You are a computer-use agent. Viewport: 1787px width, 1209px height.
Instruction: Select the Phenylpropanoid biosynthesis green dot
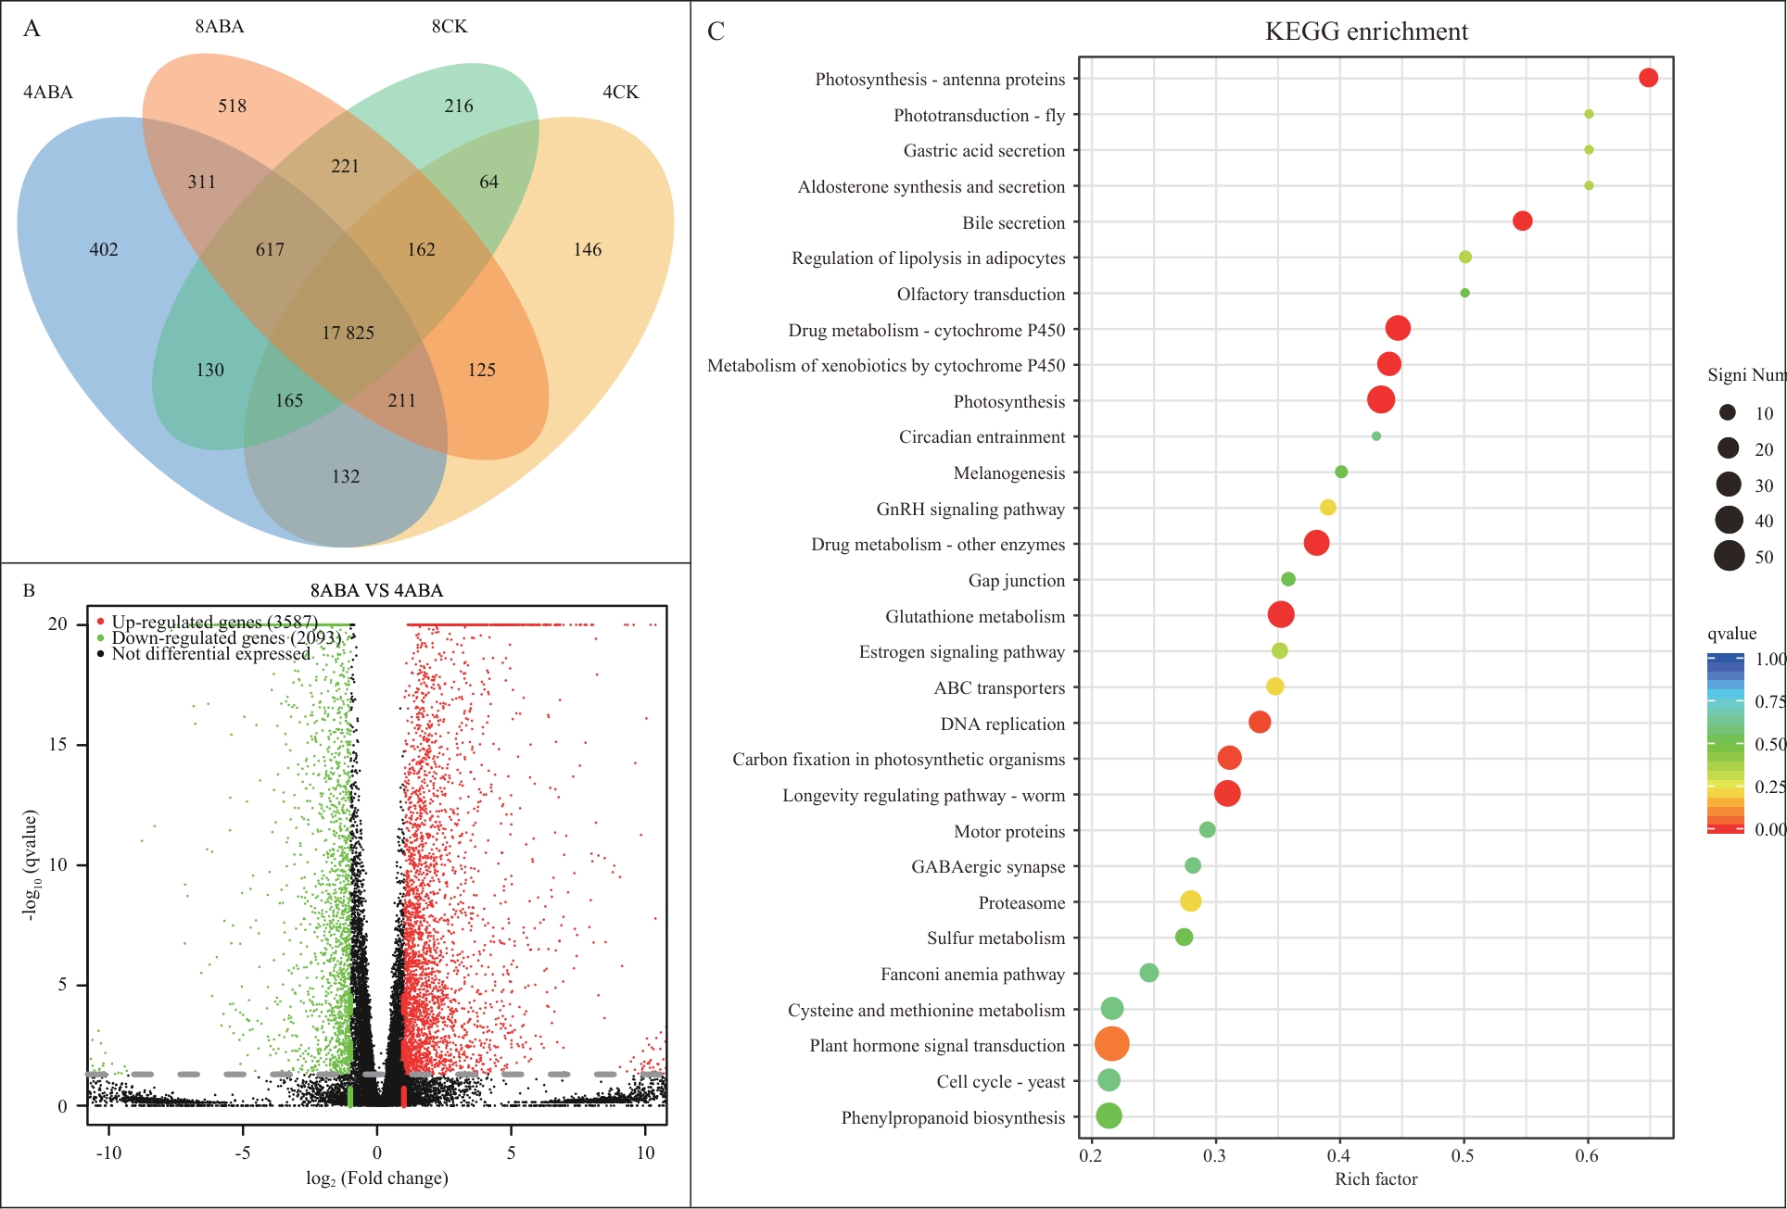pyautogui.click(x=1109, y=1116)
